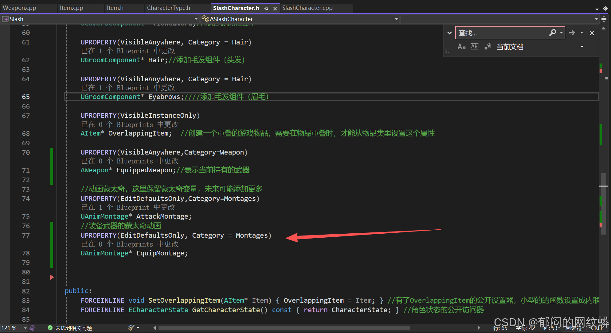This screenshot has height=333, width=611.
Task: Open the search scope dropdown (当前文档)
Action: click(x=582, y=47)
